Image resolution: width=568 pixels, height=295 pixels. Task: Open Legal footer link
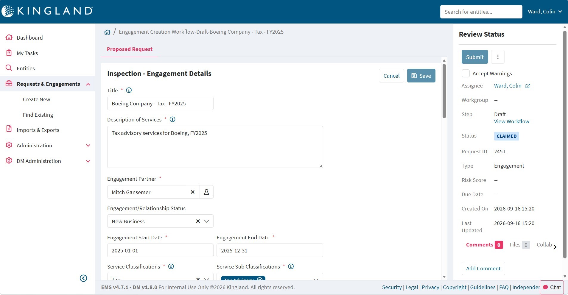pos(412,287)
